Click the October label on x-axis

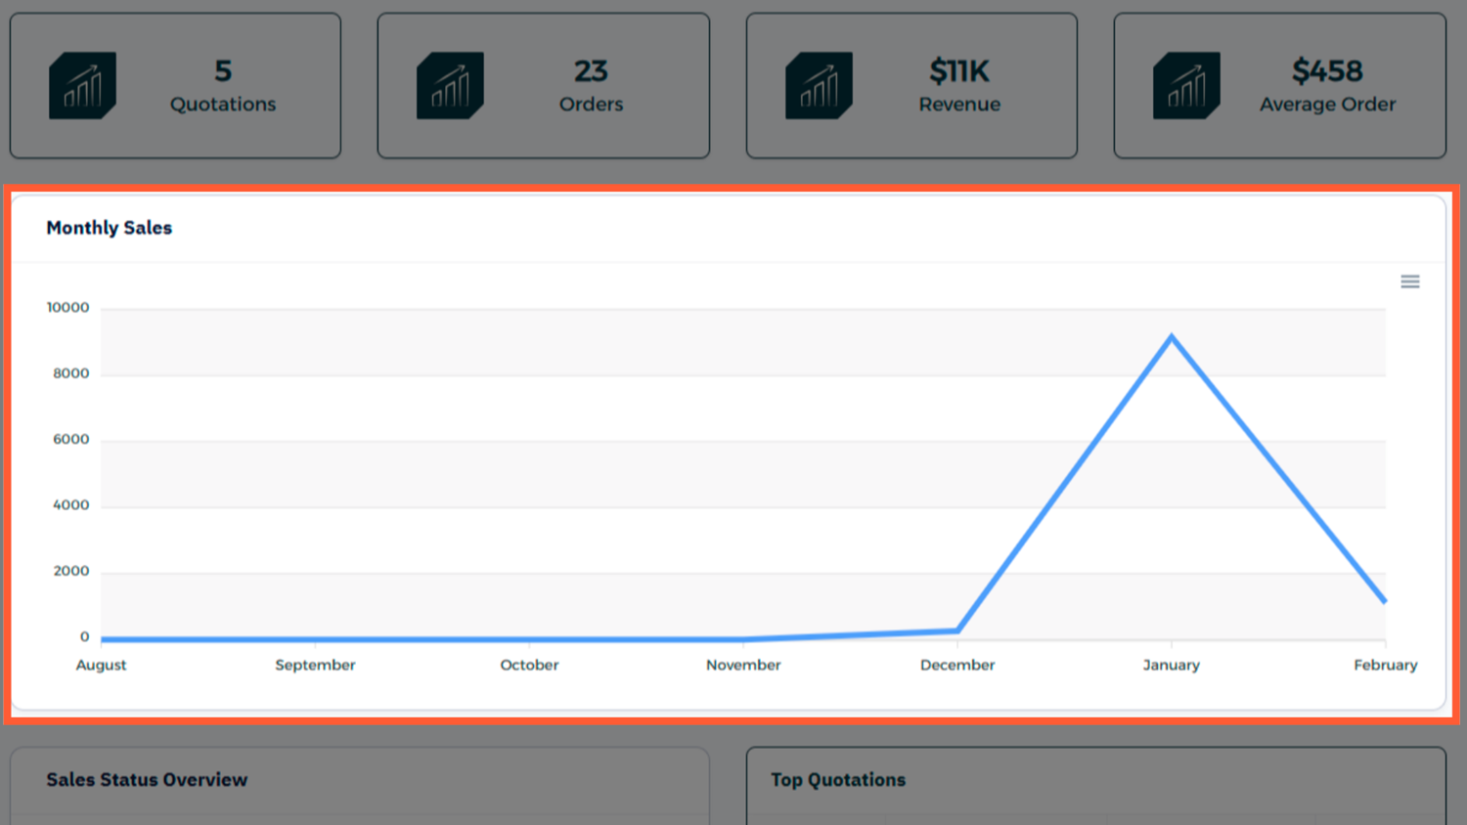click(529, 665)
